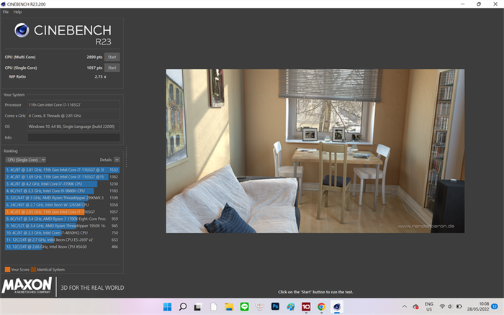Click the OS field showing Windows 10
This screenshot has width=504, height=315.
[x=73, y=127]
